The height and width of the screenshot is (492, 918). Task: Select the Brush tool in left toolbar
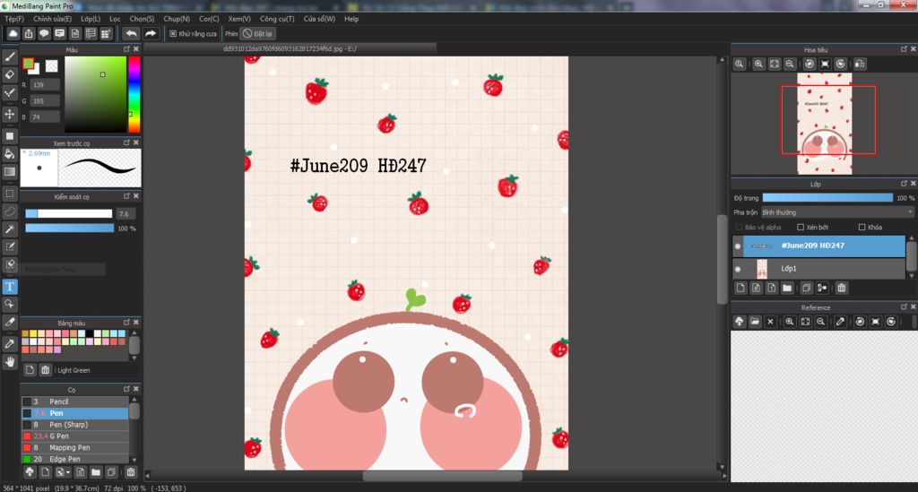coord(9,56)
